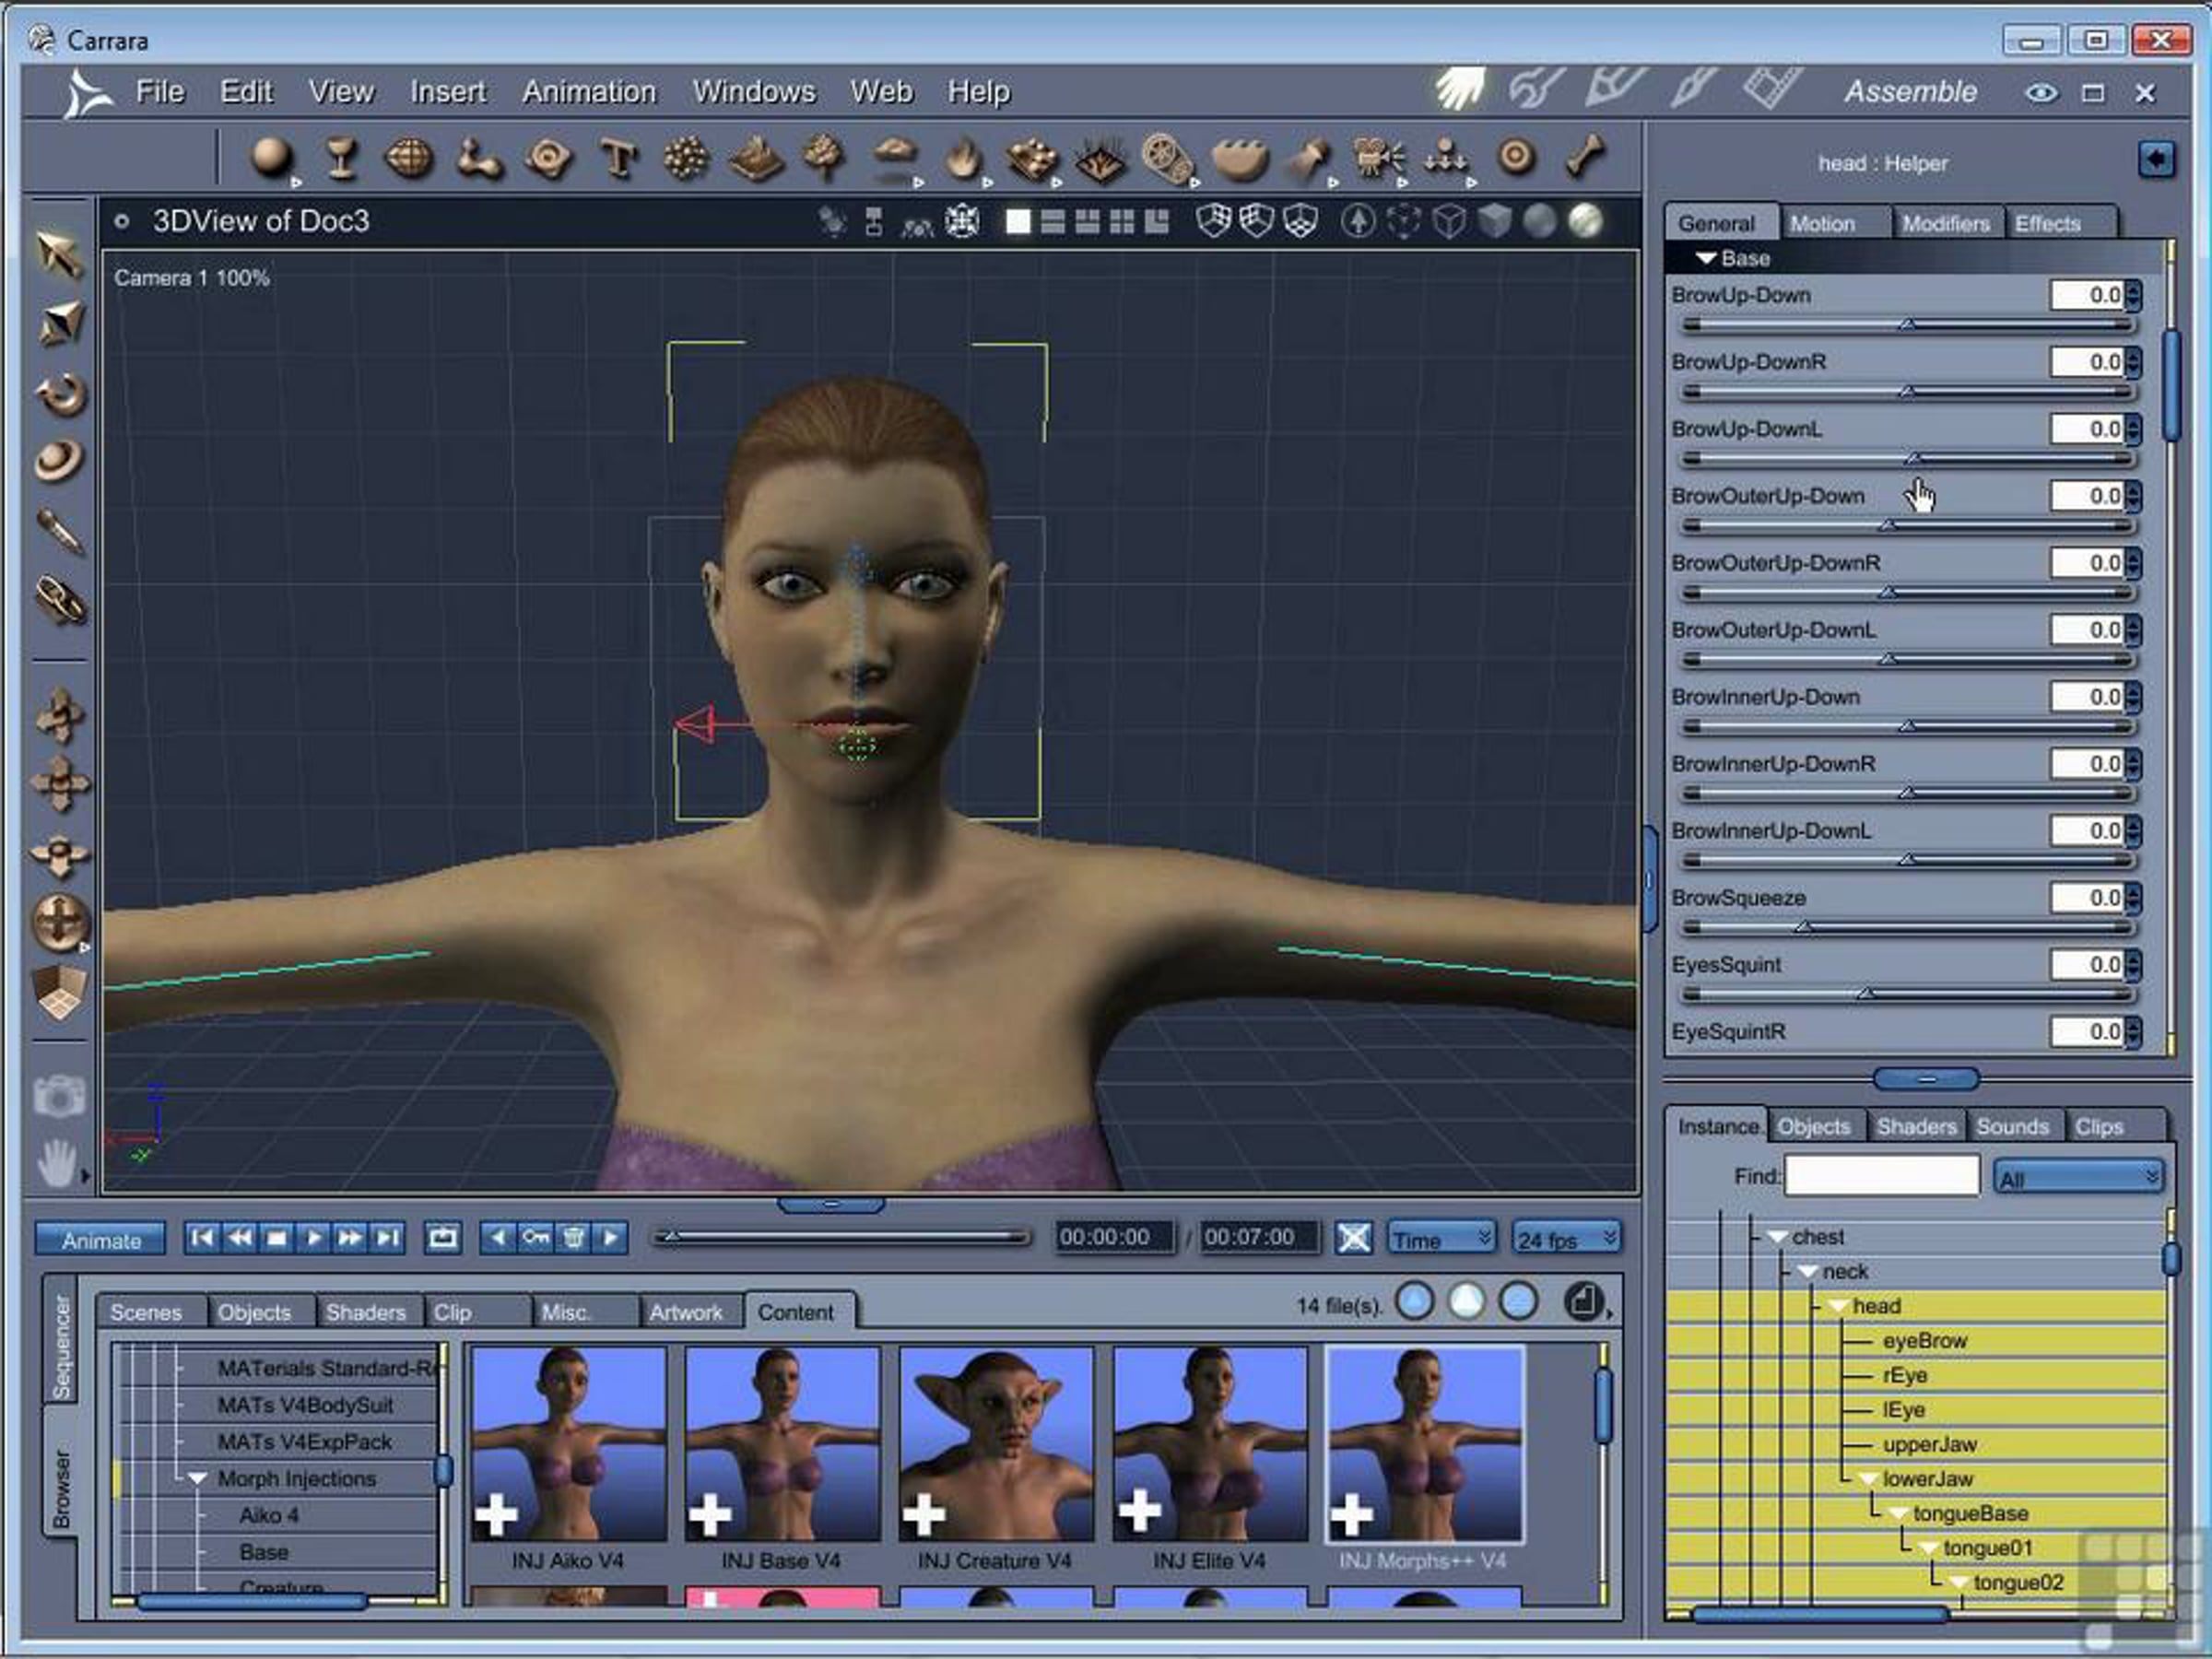Insert a camera from toolbar
The height and width of the screenshot is (1659, 2212).
[x=1377, y=158]
